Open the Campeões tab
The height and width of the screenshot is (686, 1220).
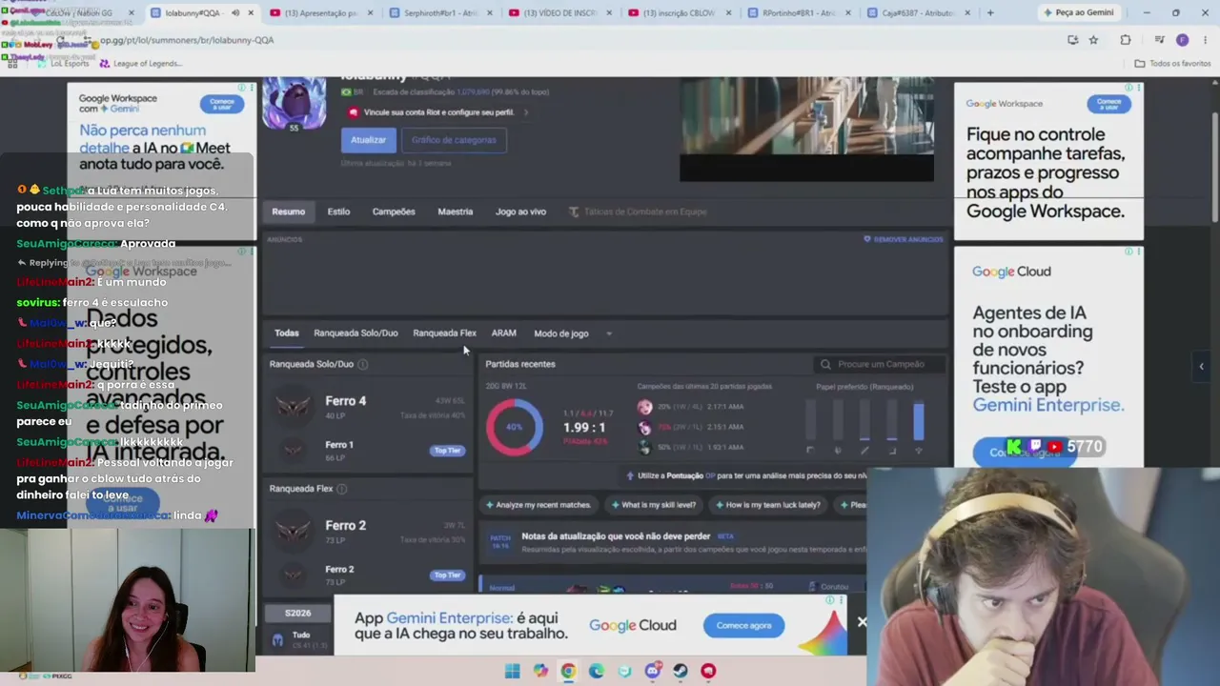coord(394,212)
